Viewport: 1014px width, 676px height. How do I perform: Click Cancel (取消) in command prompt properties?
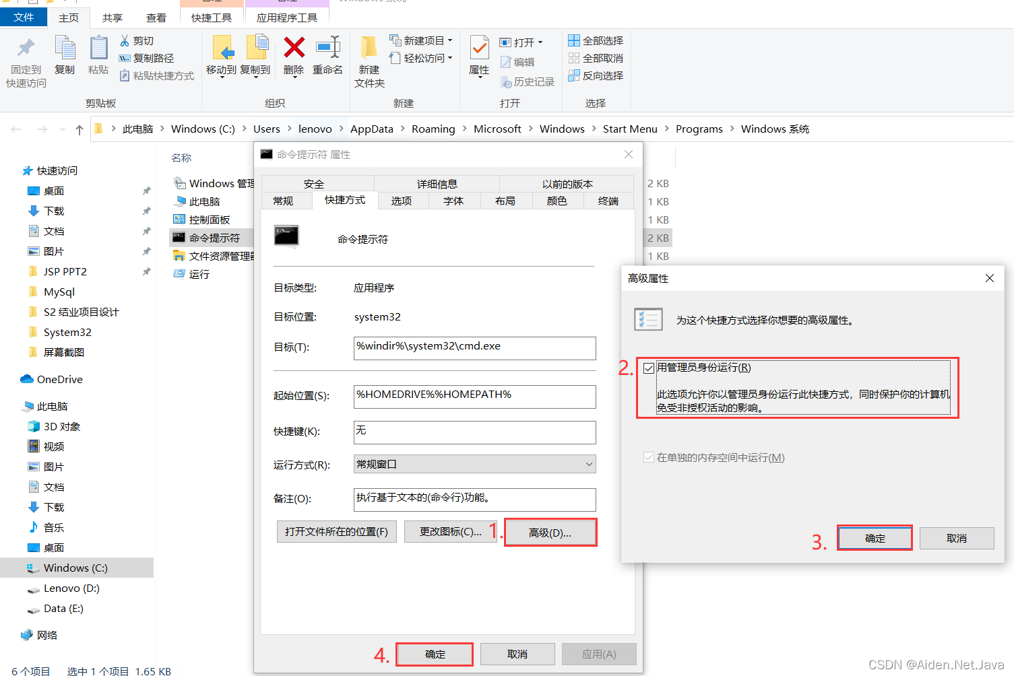coord(517,654)
